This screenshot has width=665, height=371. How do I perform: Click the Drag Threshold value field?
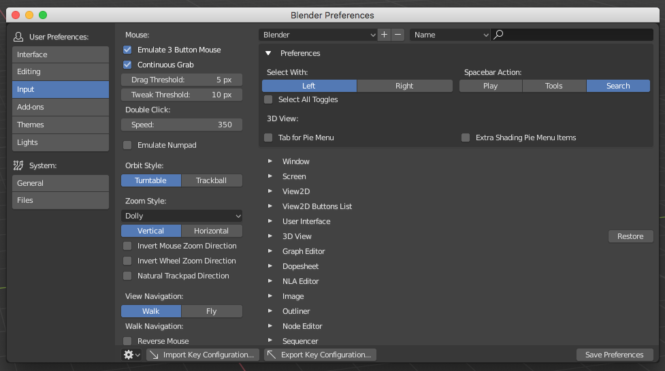point(182,80)
